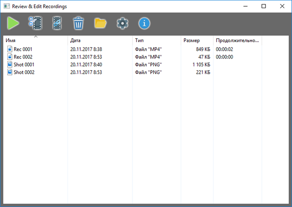
Task: Open settings with the gear icon
Action: click(122, 23)
